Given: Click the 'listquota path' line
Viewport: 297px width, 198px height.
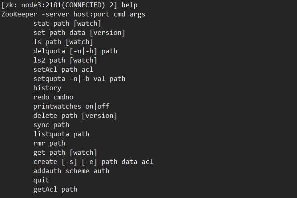Looking at the screenshot, I should coord(61,134).
